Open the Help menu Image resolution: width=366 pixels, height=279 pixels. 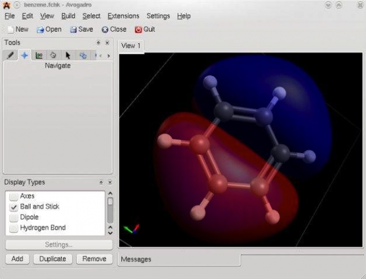(184, 16)
